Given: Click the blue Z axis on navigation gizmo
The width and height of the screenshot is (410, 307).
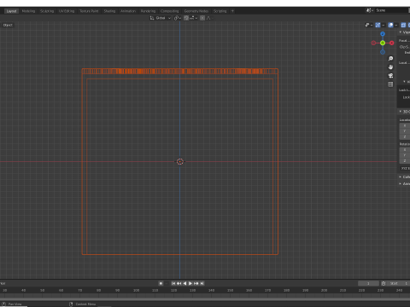Looking at the screenshot, I should click(x=383, y=34).
